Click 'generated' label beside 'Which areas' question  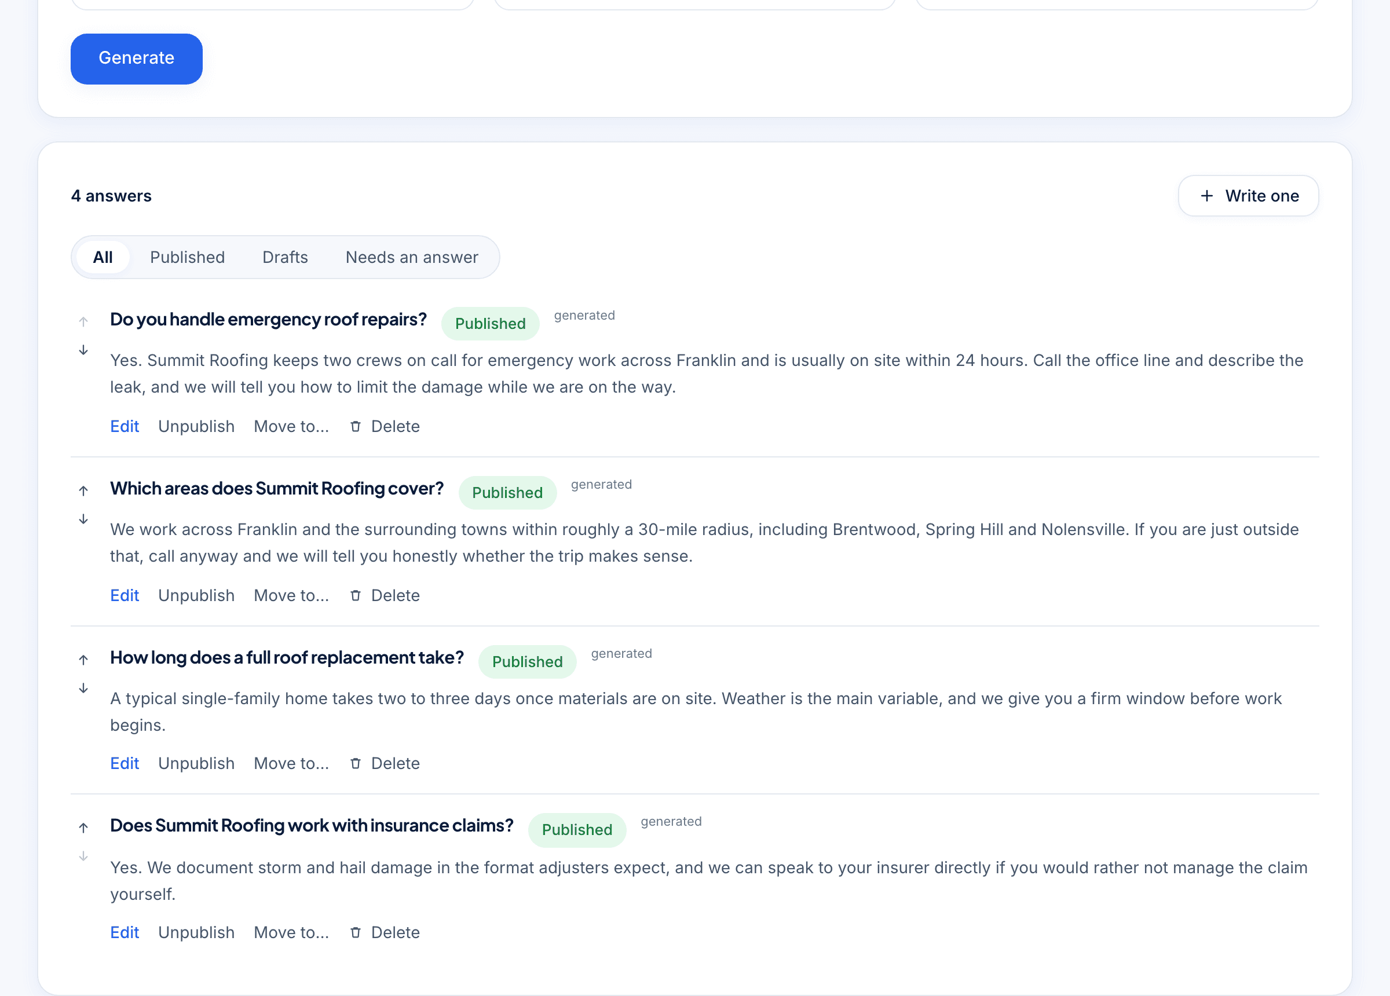point(601,484)
